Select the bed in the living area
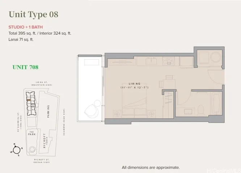This screenshot has height=173, width=241. tap(134, 101)
